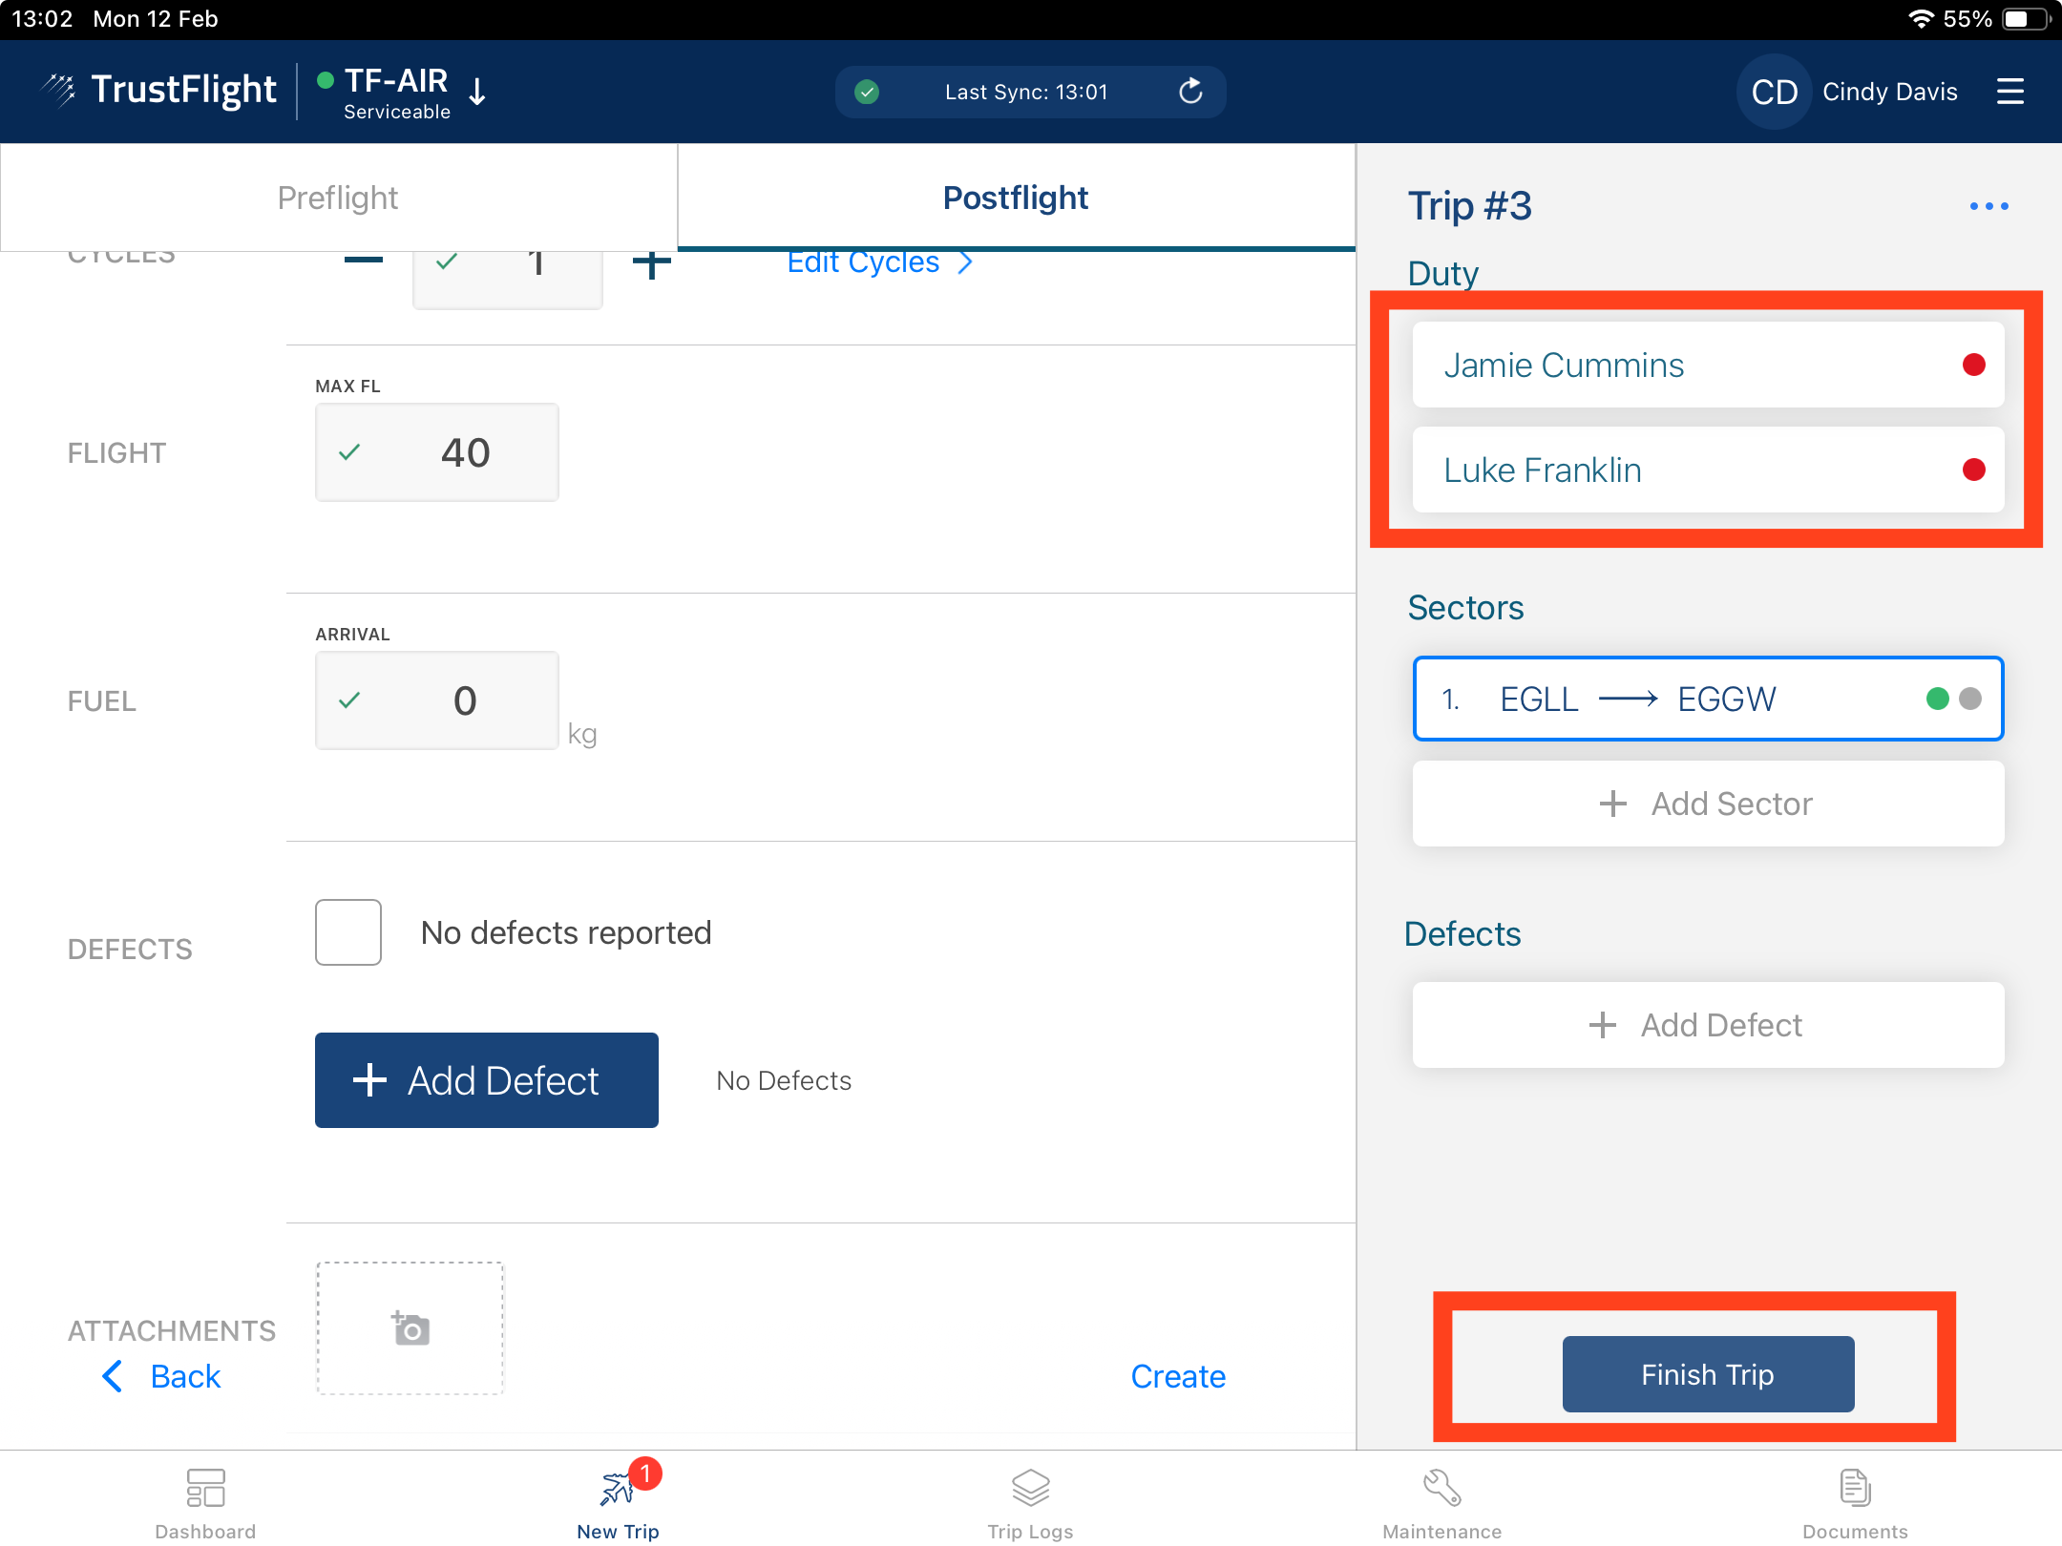The width and height of the screenshot is (2062, 1546).
Task: Check the No defects reported checkbox
Action: pos(348,932)
